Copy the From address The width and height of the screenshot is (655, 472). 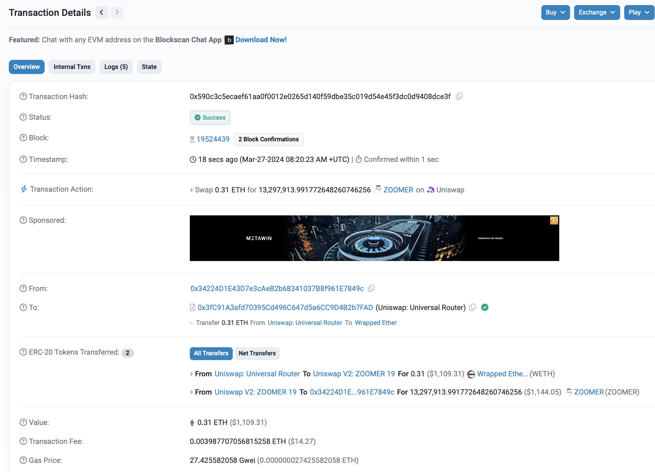(371, 288)
